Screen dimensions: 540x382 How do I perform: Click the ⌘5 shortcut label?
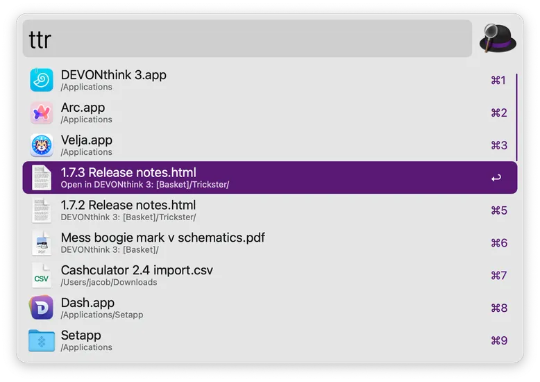(x=498, y=210)
